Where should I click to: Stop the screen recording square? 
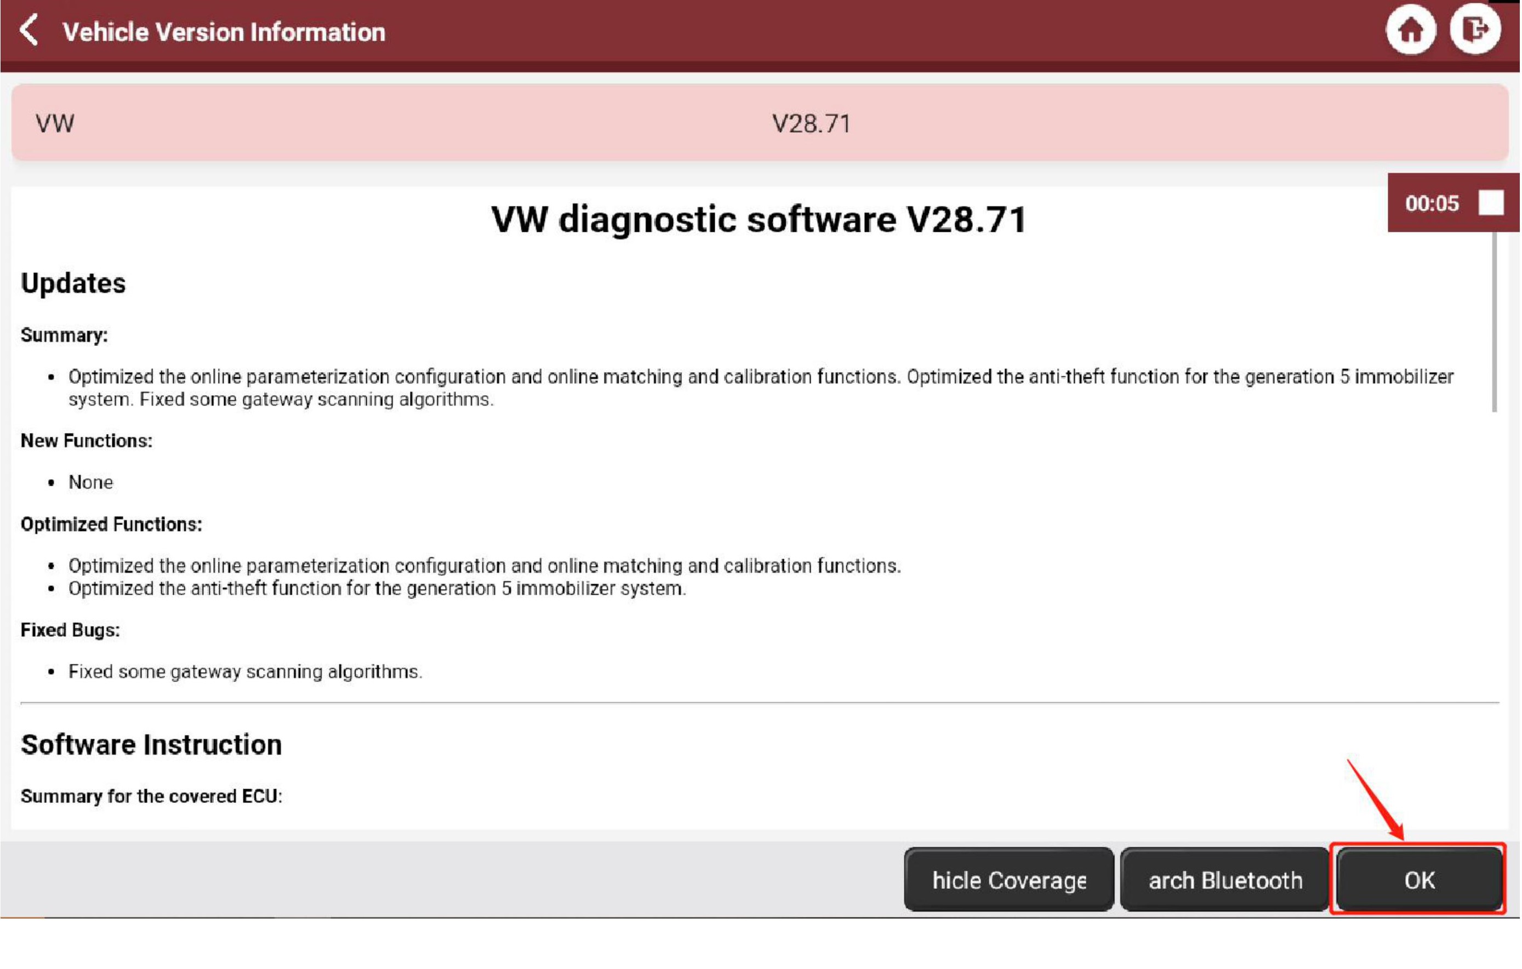pos(1491,203)
